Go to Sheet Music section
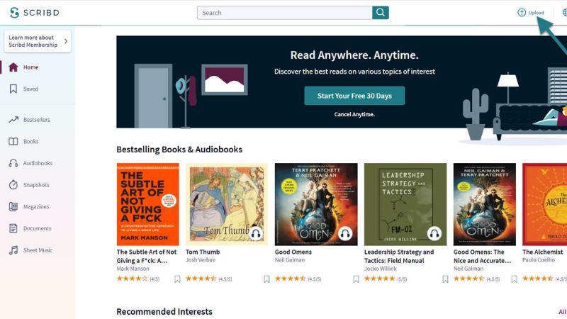 click(x=38, y=250)
